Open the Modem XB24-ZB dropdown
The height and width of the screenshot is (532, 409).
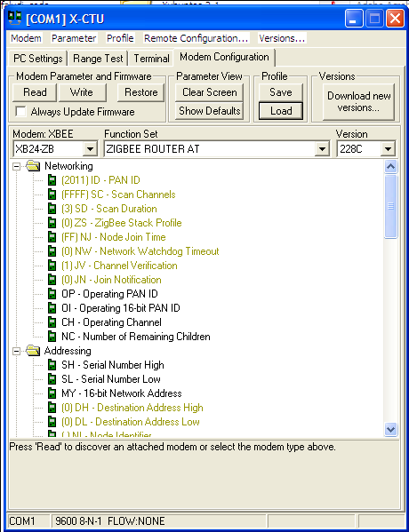point(90,149)
